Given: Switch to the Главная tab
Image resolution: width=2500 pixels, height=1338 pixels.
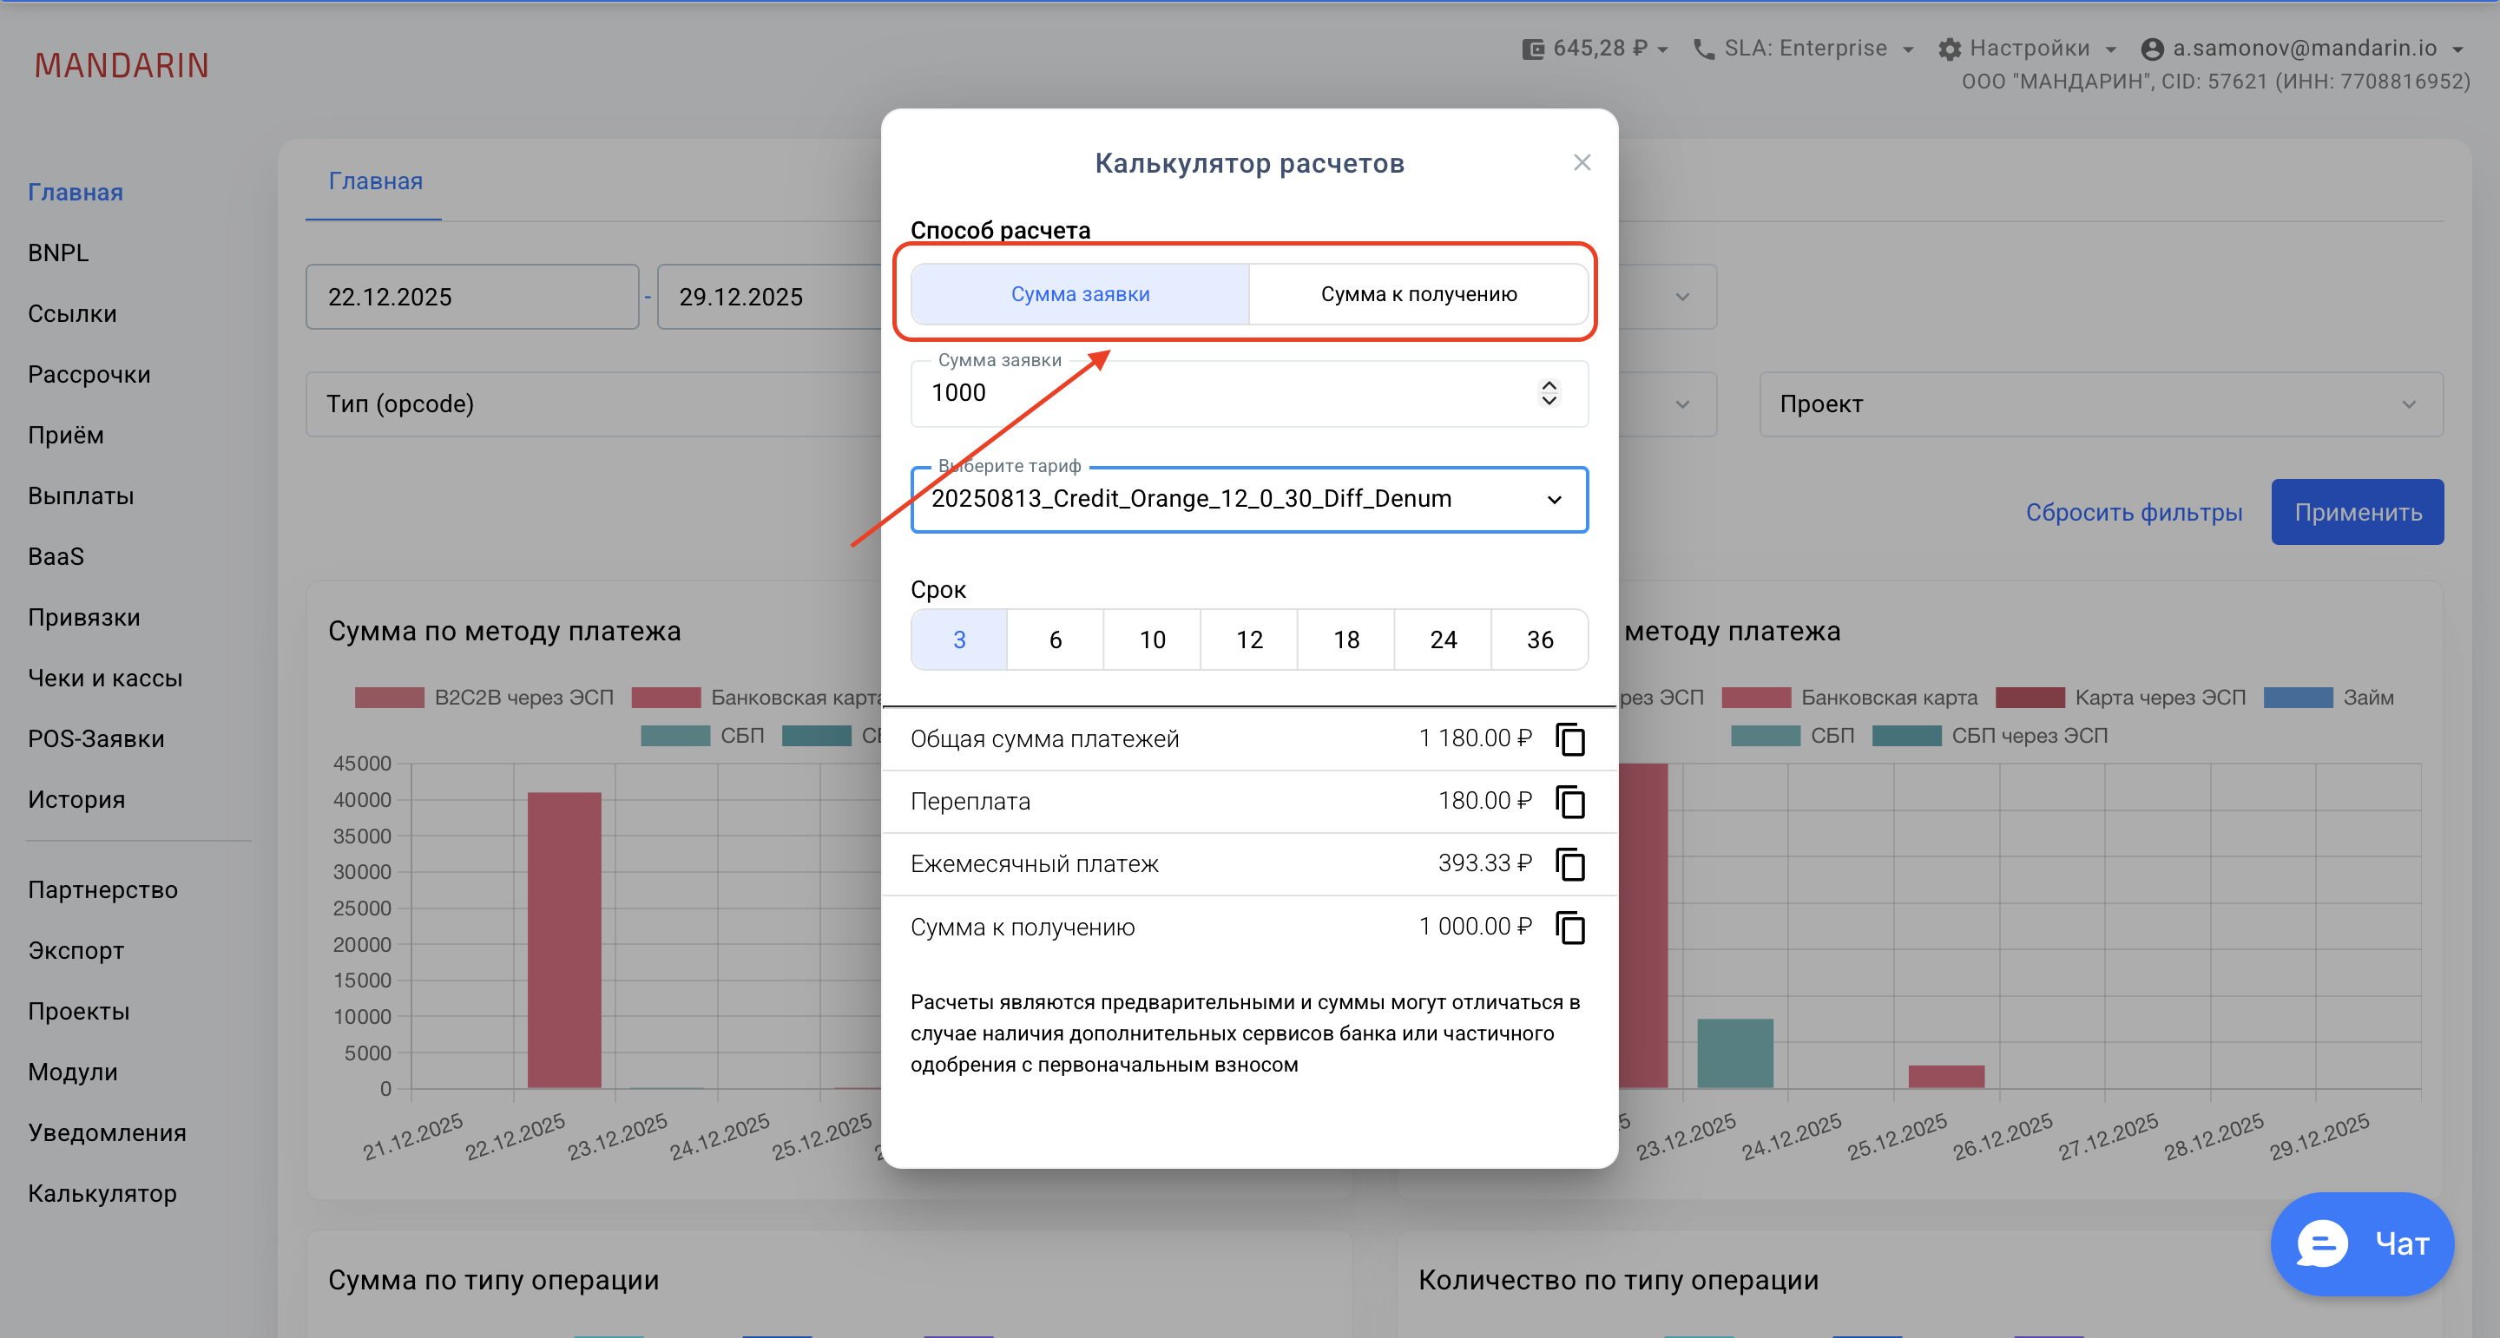Looking at the screenshot, I should tap(375, 180).
